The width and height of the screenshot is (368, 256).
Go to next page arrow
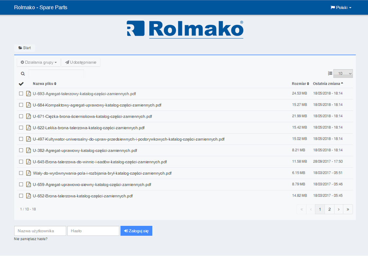(x=339, y=209)
